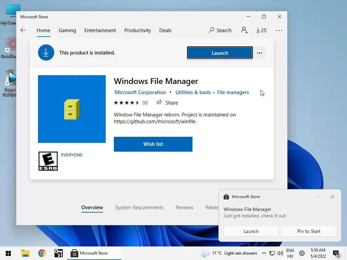The image size is (347, 260).
Task: Open the notification options ellipsis in toast
Action: point(319,197)
